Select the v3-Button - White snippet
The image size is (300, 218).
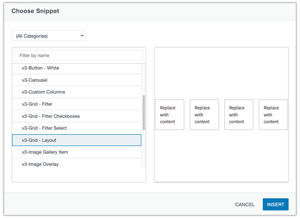(77, 68)
